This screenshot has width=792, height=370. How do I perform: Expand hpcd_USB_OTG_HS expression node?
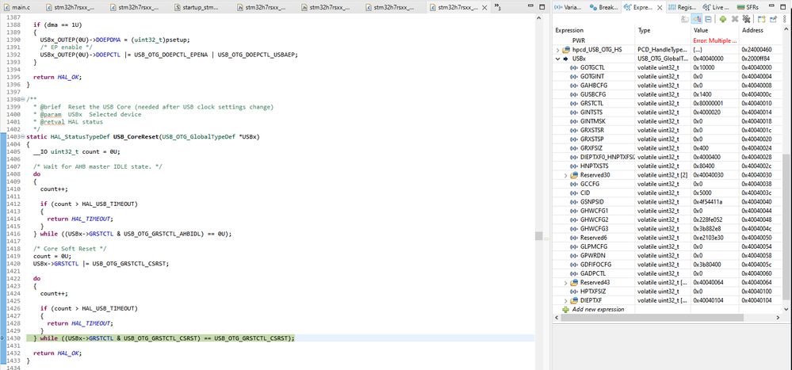[x=557, y=50]
